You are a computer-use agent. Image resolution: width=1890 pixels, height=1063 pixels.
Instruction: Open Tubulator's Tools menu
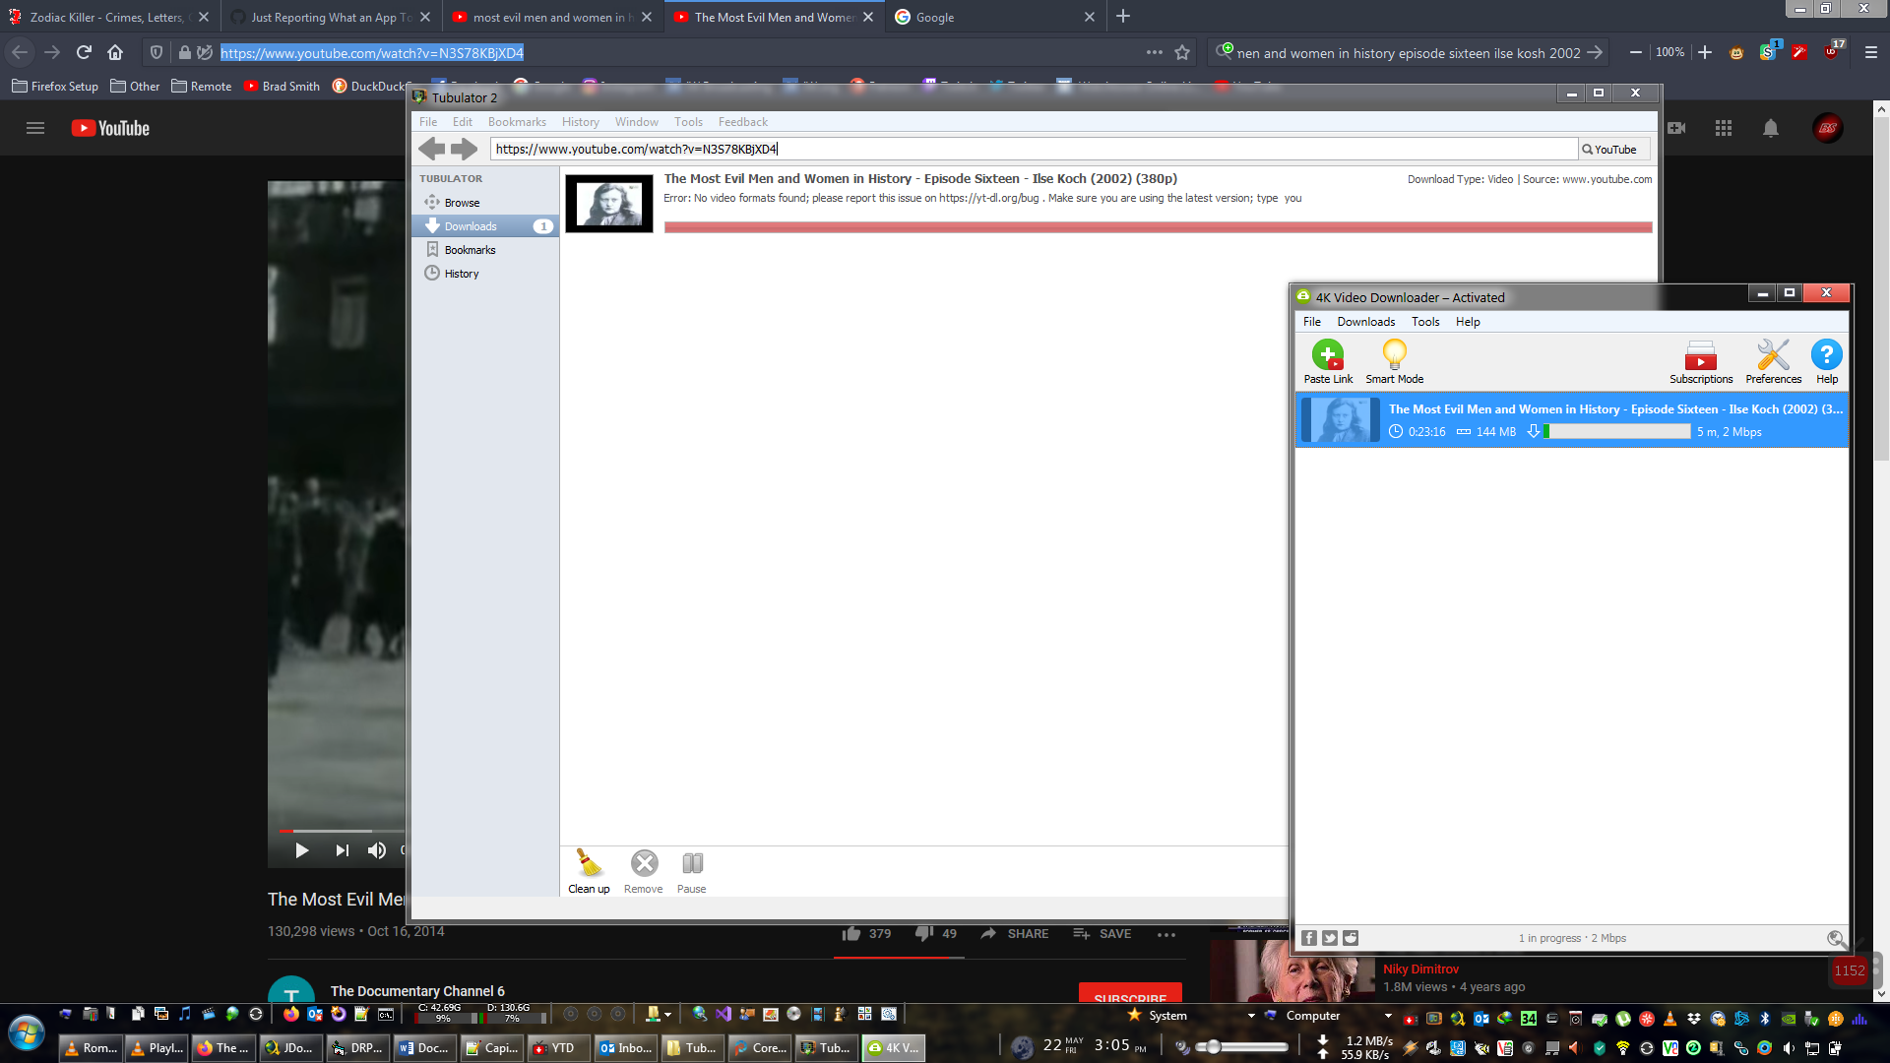pos(688,122)
